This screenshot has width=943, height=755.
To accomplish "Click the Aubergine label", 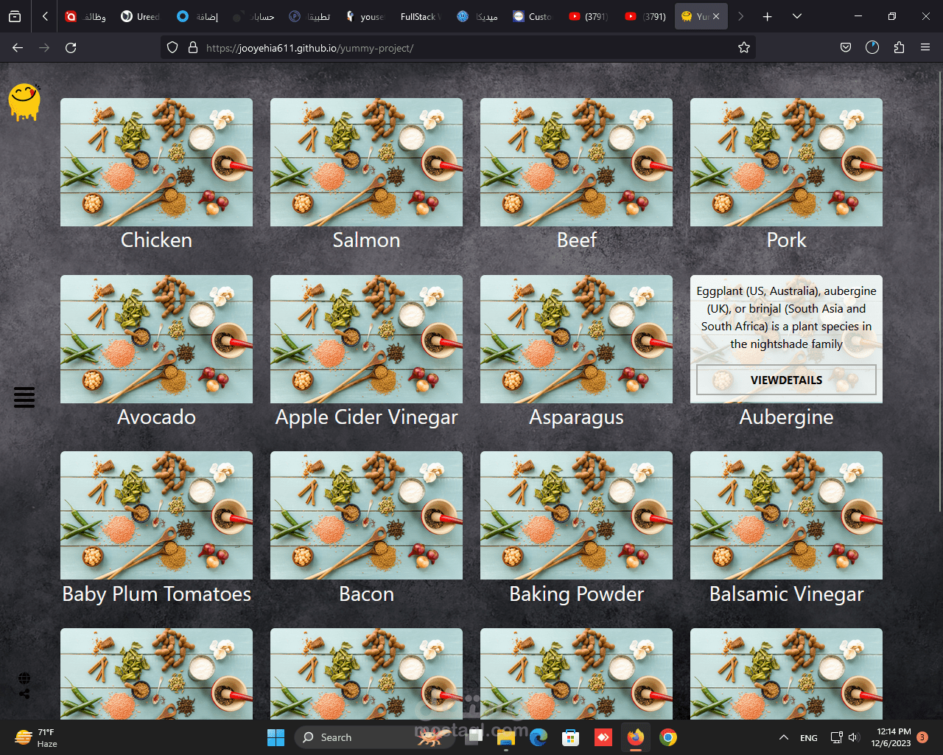I will [786, 417].
